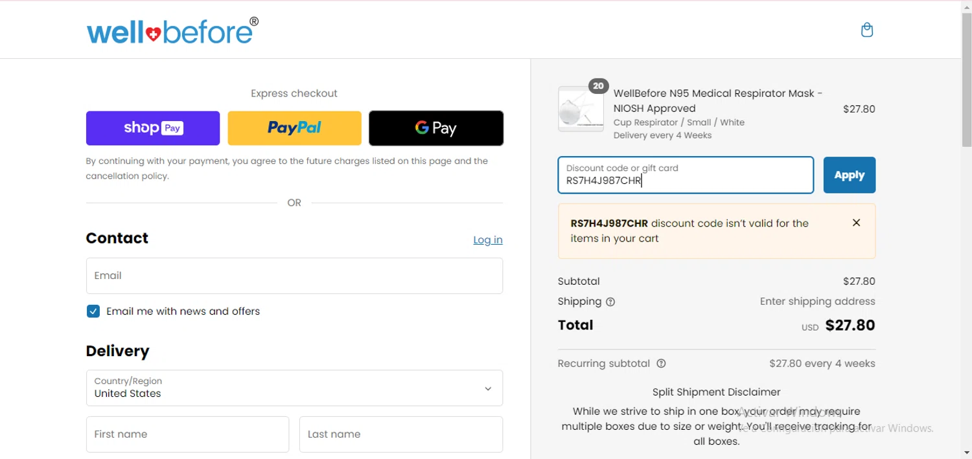Click the N95 mask product thumbnail

(x=581, y=109)
